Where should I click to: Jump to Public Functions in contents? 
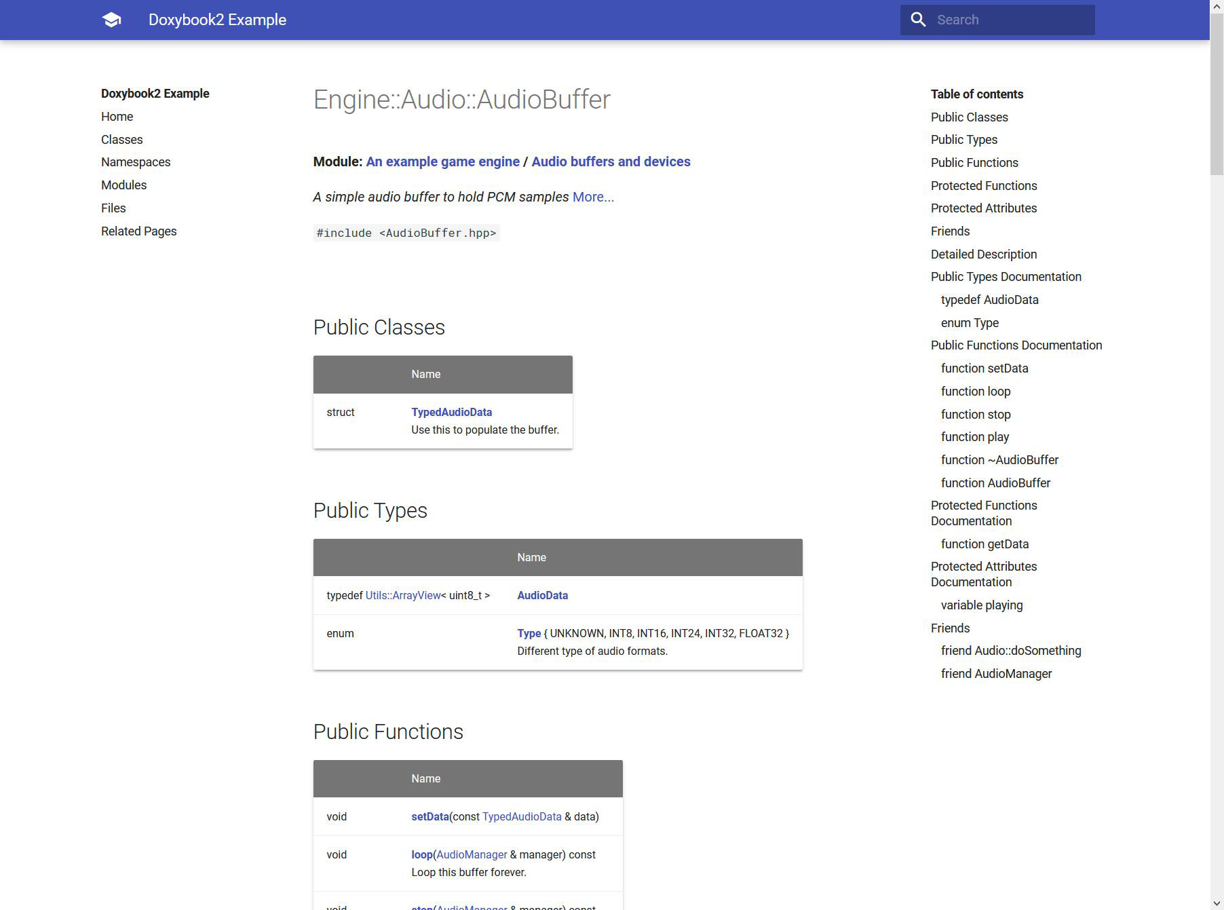click(974, 163)
